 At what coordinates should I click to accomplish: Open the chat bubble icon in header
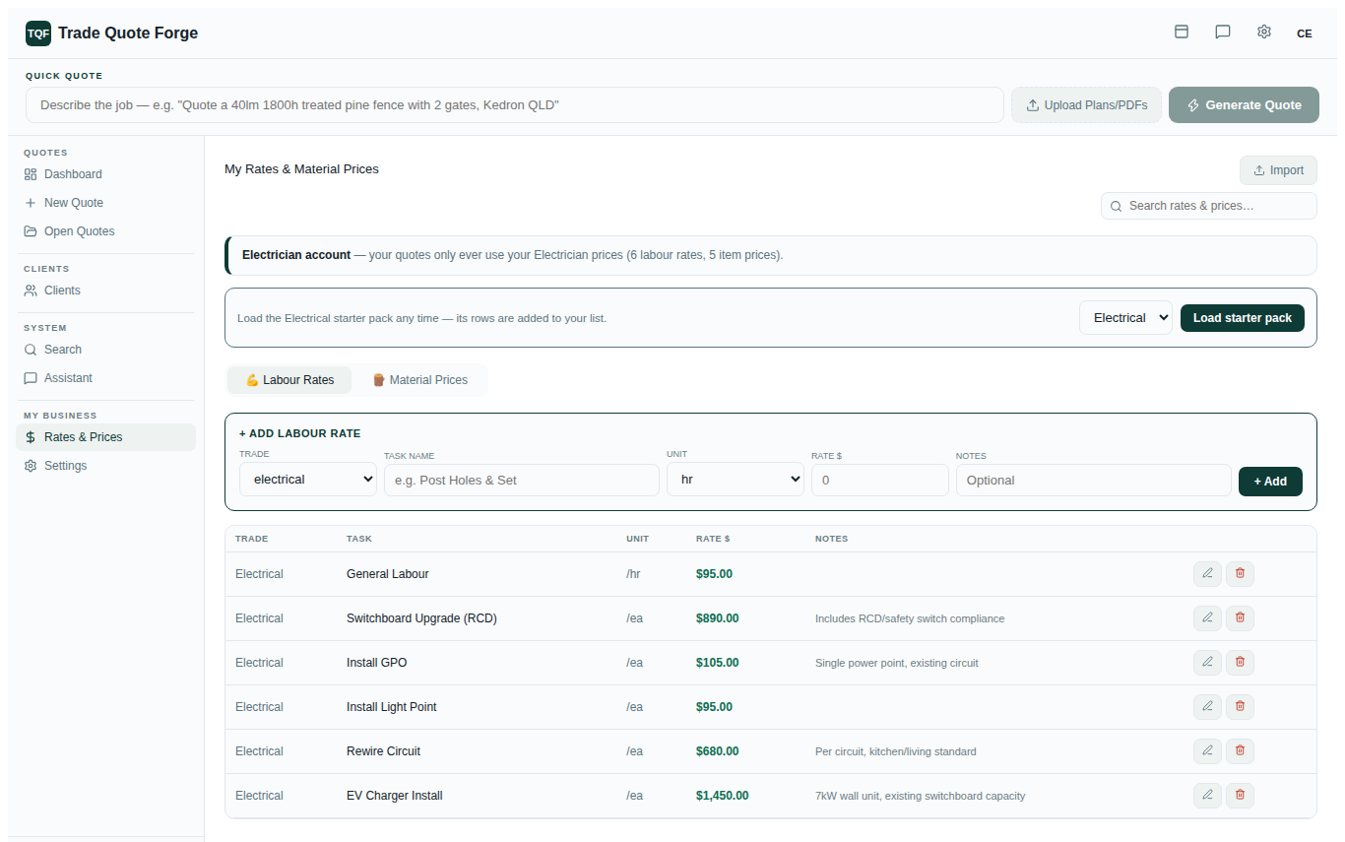click(x=1223, y=32)
